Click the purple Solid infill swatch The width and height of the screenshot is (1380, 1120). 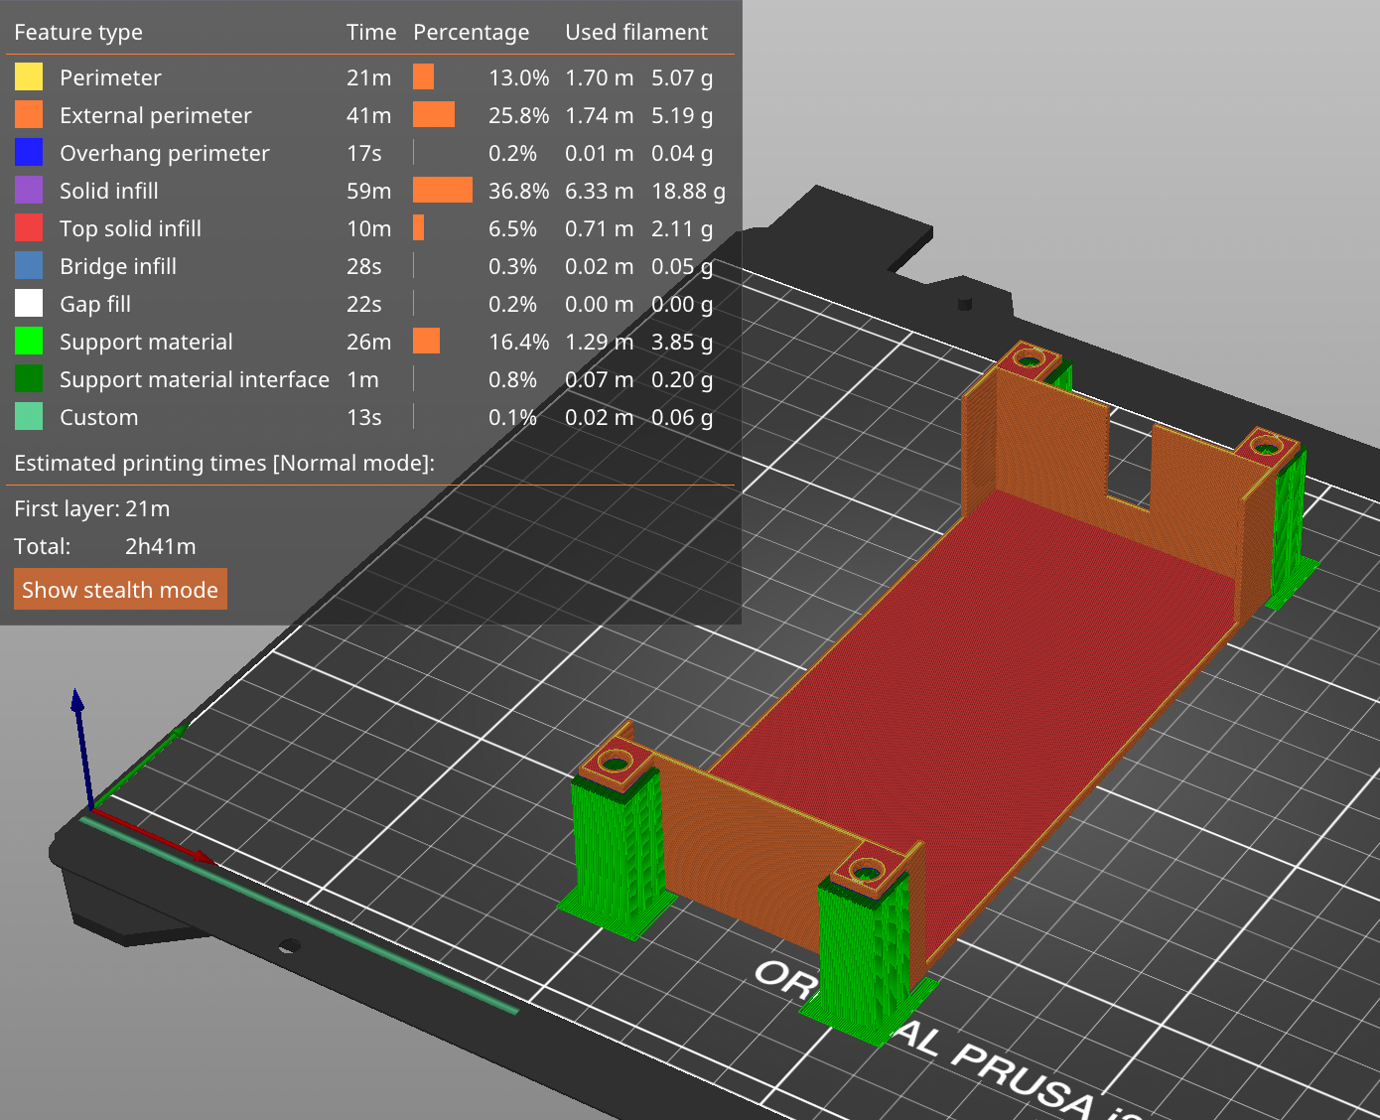[29, 190]
